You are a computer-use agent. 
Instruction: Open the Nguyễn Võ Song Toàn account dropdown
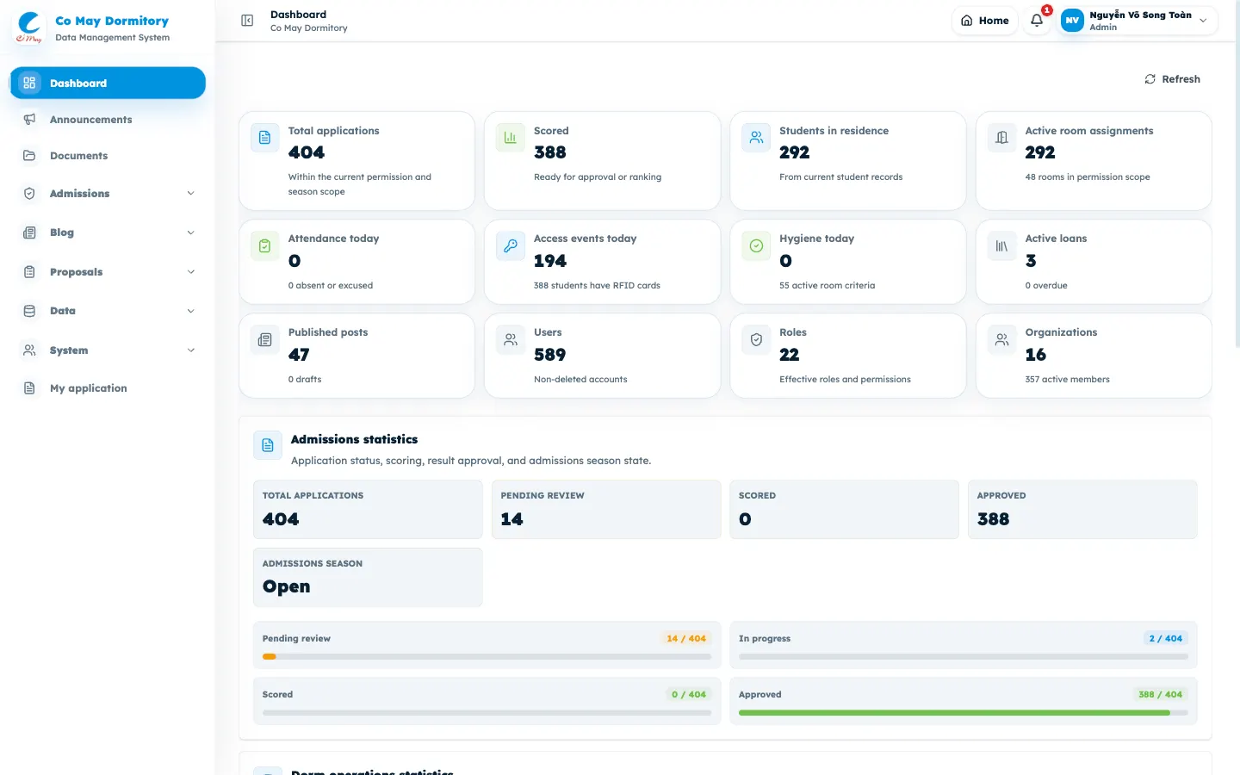click(1138, 21)
